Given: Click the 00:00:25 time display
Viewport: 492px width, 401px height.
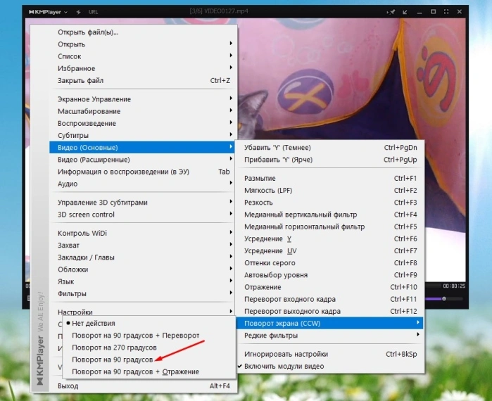Looking at the screenshot, I should pos(454,286).
